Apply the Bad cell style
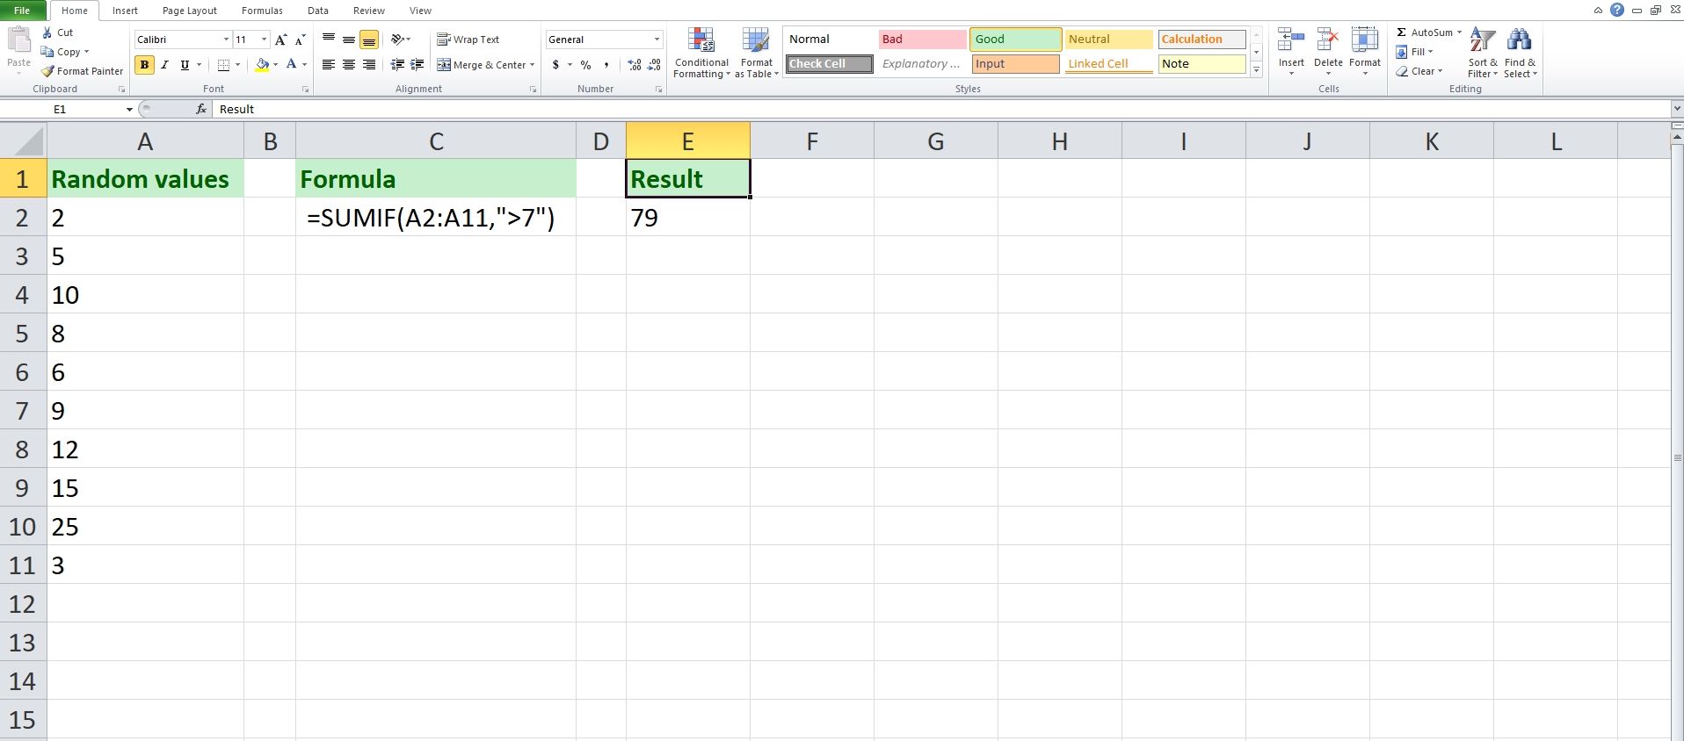Viewport: 1684px width, 741px height. pyautogui.click(x=922, y=40)
